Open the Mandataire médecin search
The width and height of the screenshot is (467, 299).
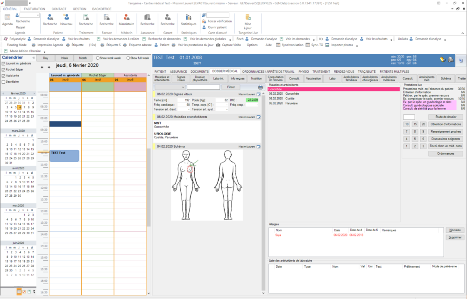coord(126,18)
